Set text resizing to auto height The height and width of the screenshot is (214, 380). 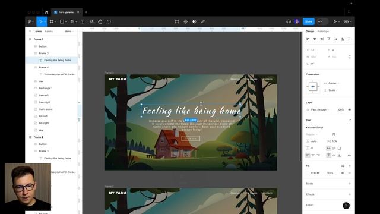[334, 148]
